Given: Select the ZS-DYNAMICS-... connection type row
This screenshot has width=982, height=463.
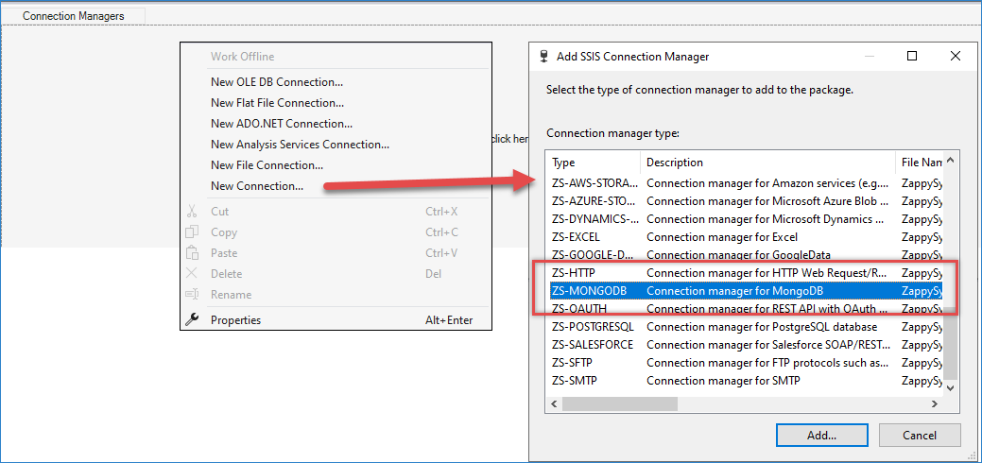Looking at the screenshot, I should [745, 219].
